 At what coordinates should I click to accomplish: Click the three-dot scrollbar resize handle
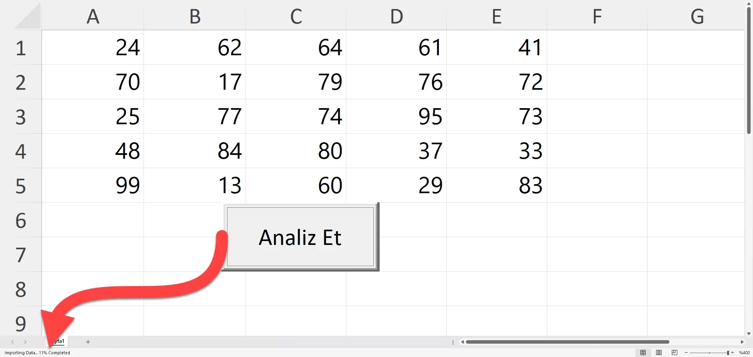click(x=453, y=342)
